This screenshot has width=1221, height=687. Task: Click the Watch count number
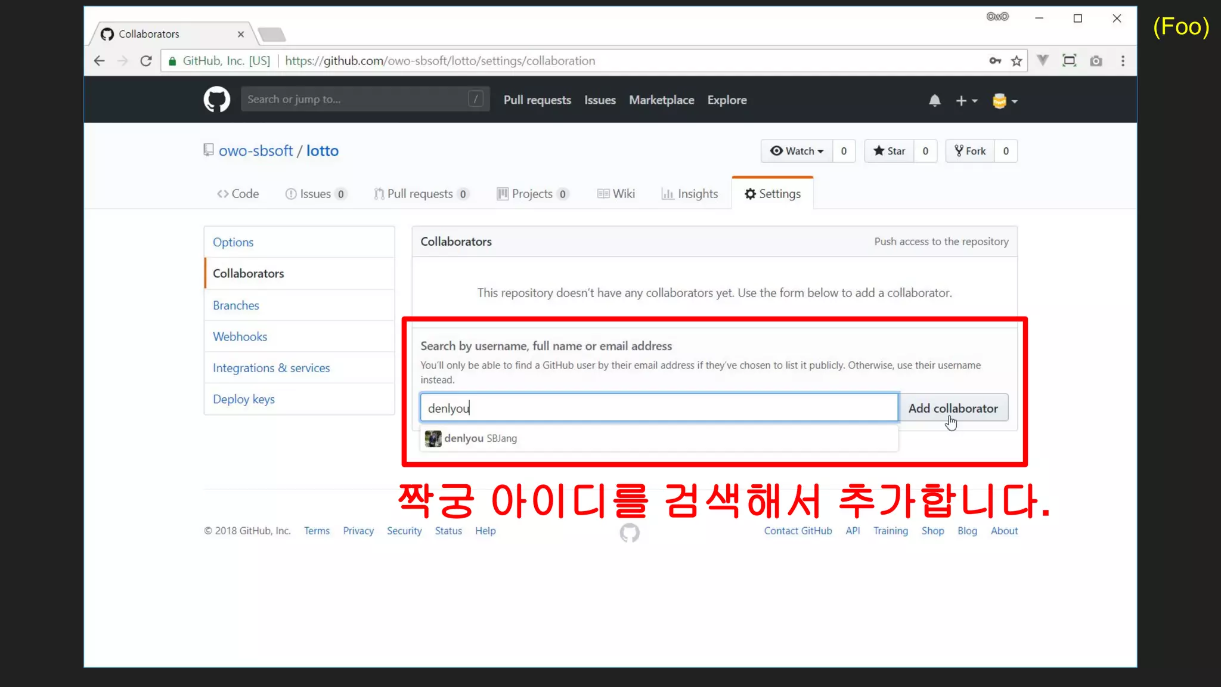pos(844,151)
